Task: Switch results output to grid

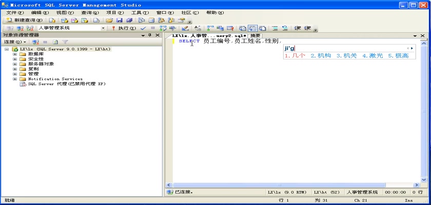Action: pos(252,28)
